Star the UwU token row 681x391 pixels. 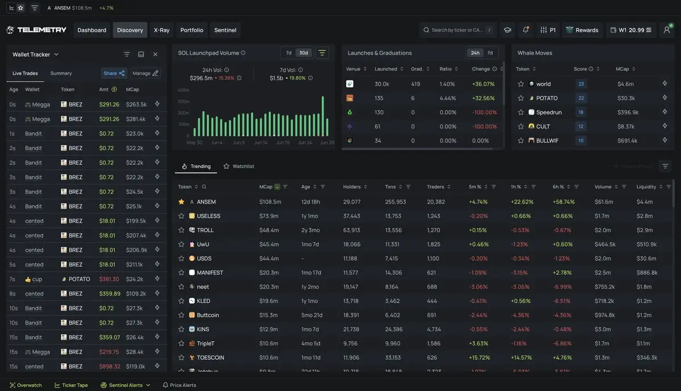click(182, 244)
